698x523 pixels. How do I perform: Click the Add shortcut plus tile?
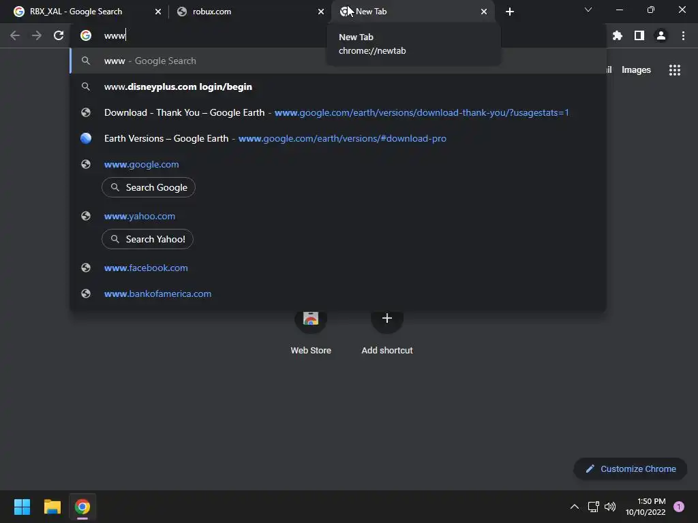[387, 332]
